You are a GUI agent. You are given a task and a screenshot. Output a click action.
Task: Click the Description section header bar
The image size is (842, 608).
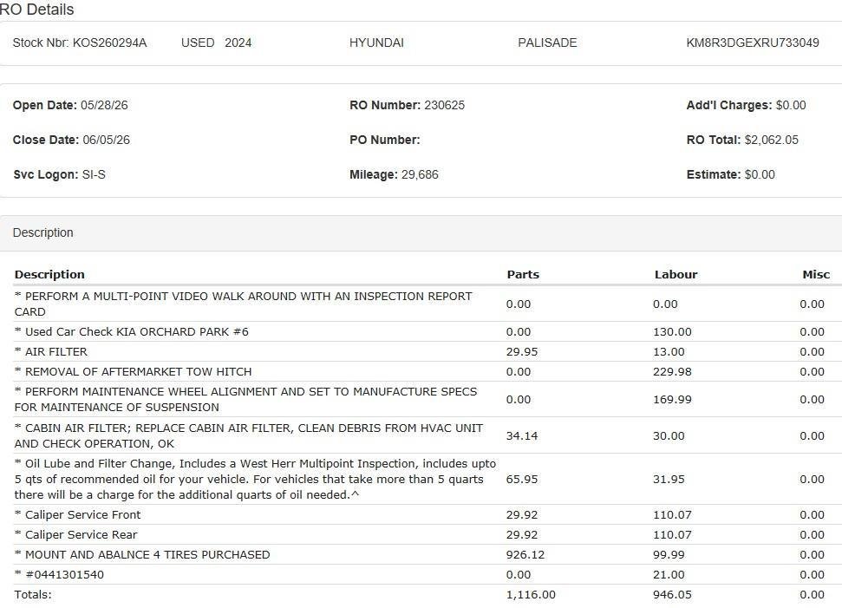click(x=421, y=233)
